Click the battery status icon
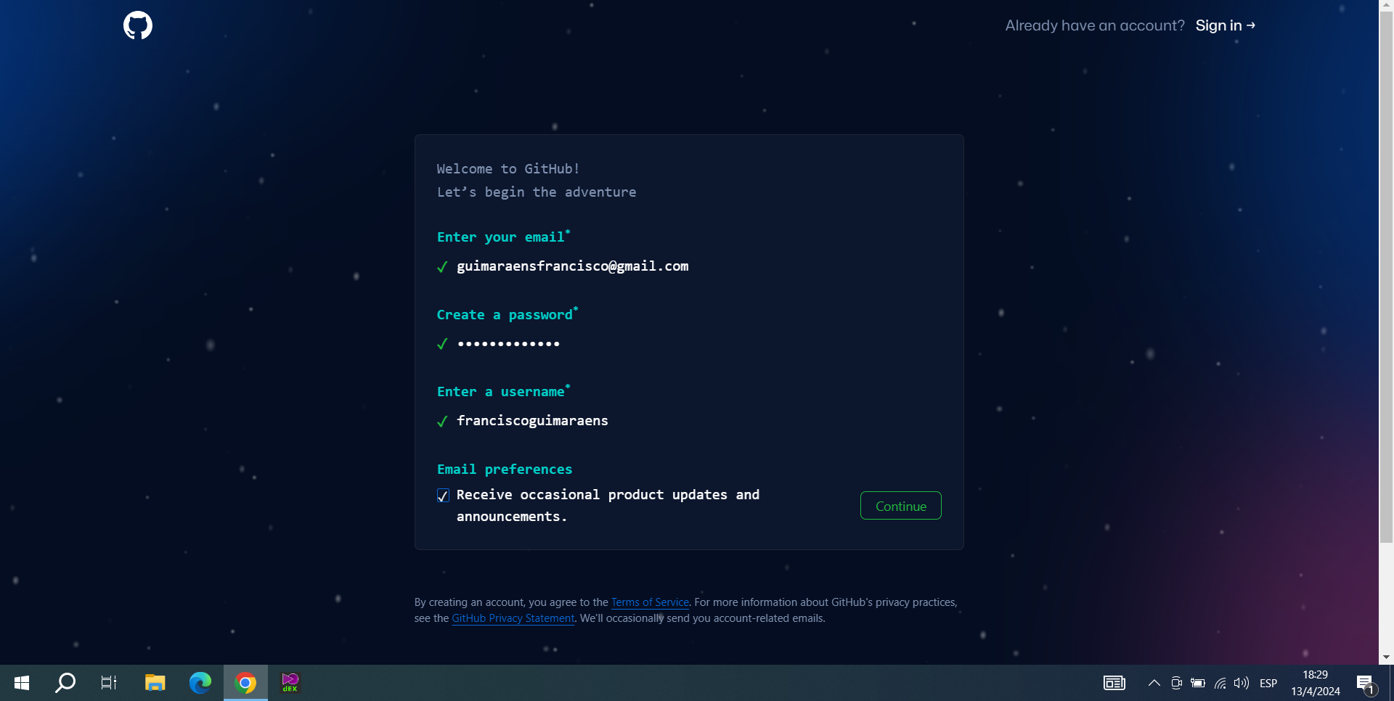This screenshot has height=701, width=1394. tap(1198, 683)
